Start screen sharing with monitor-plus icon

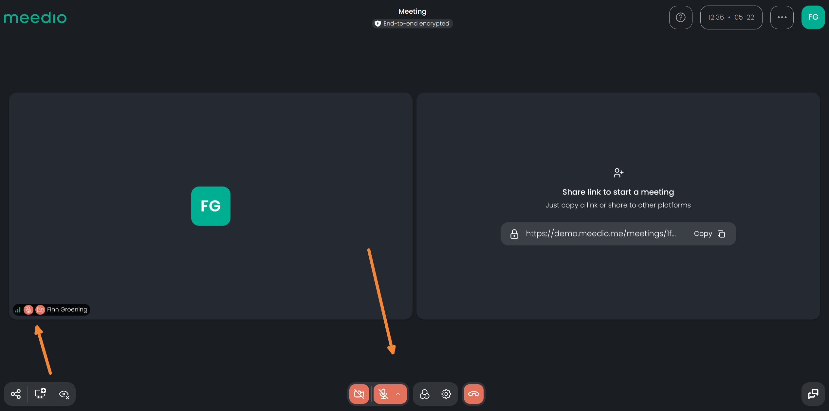(40, 394)
